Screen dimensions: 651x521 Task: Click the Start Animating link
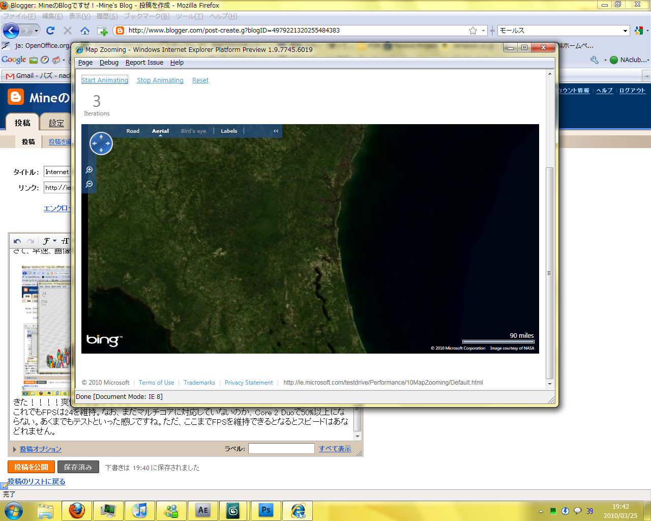pyautogui.click(x=105, y=80)
